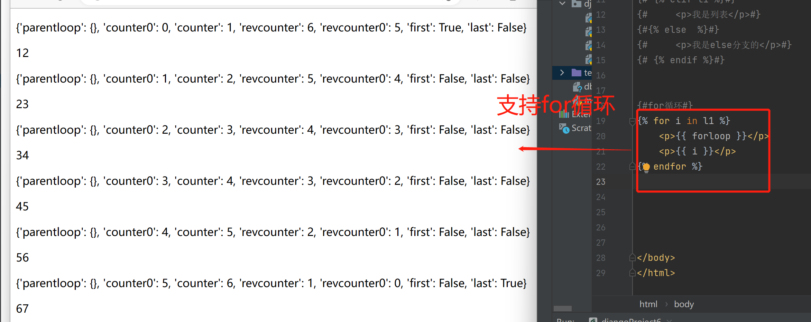Collapse the open dj project folder chevron
Screen dimensions: 811x322
tap(562, 3)
